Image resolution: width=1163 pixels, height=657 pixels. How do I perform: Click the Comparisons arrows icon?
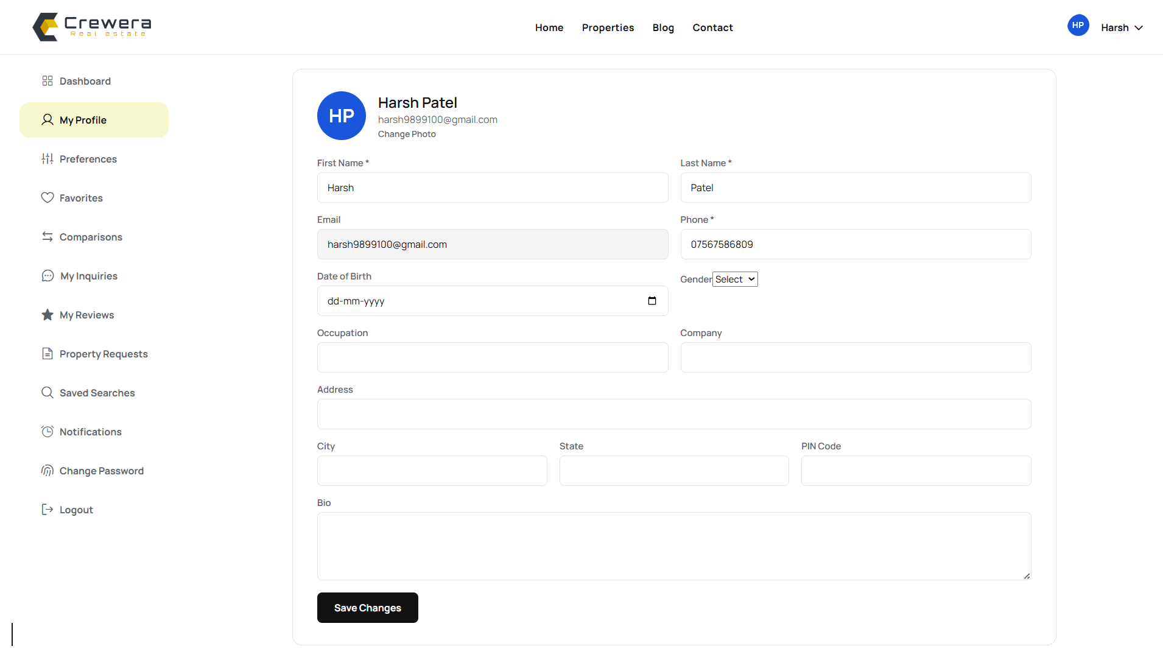pyautogui.click(x=47, y=237)
